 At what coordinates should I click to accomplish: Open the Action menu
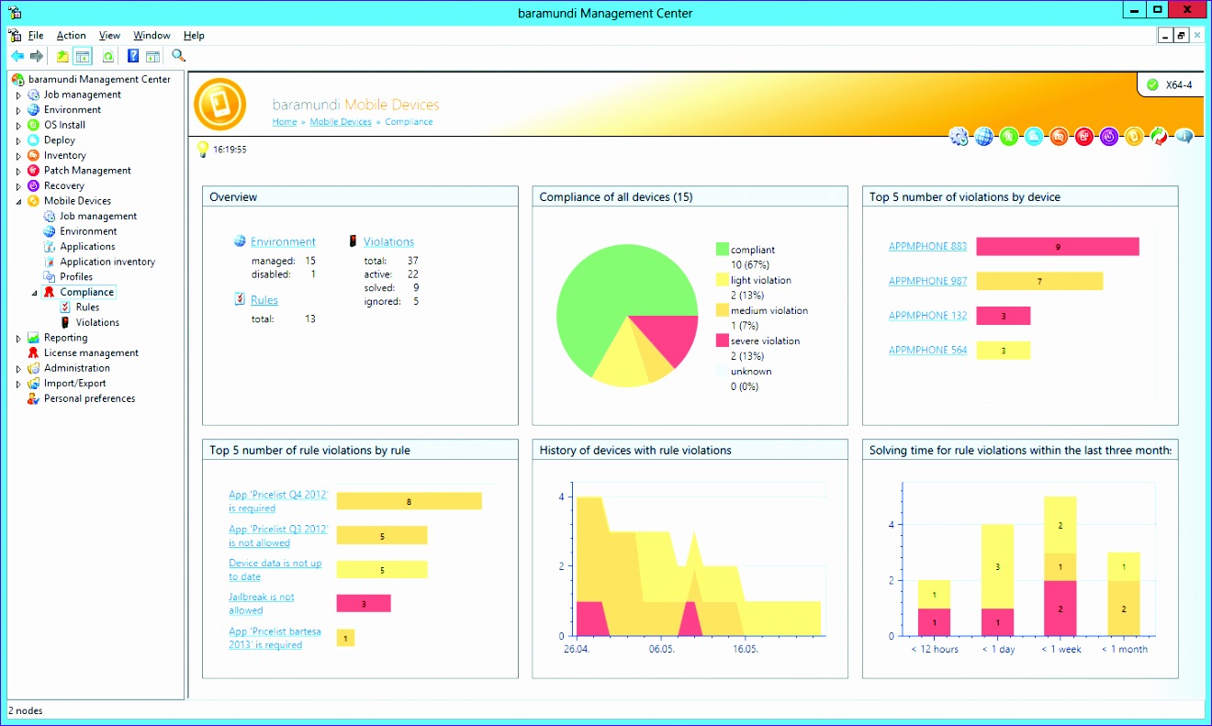pyautogui.click(x=71, y=35)
